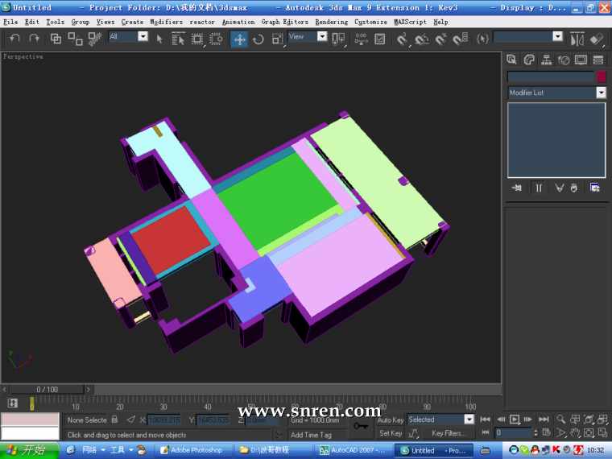
Task: Switch to the Utilities command panel tab
Action: pos(598,60)
